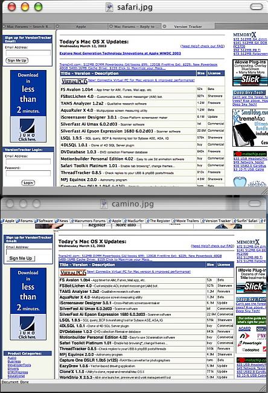Viewport: 268px width, 393px height.
Task: Open The Register bookmark in Camino
Action: point(158,221)
